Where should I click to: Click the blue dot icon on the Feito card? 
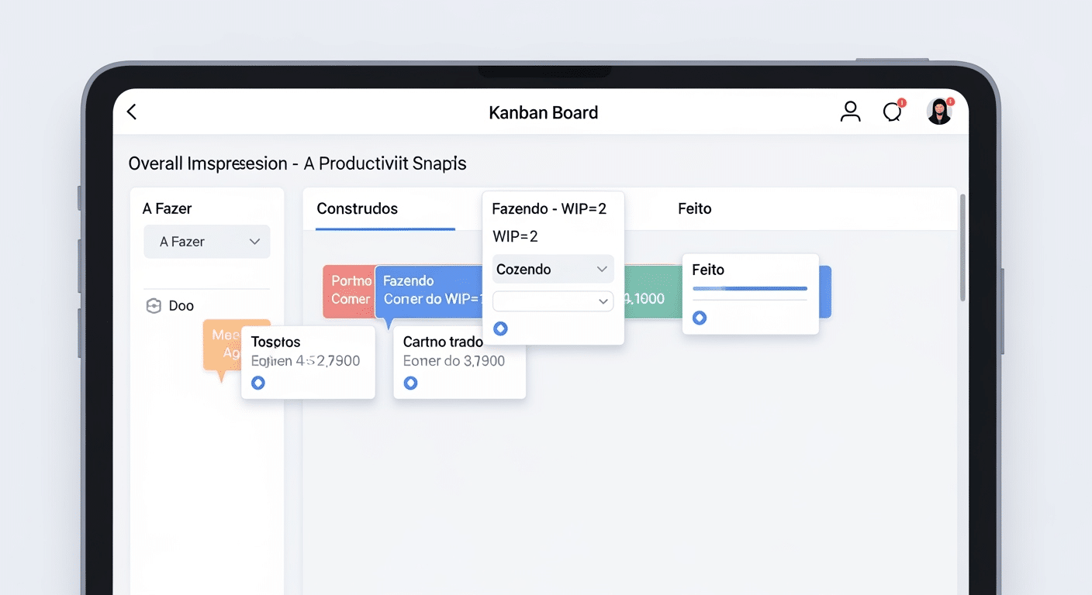click(700, 318)
